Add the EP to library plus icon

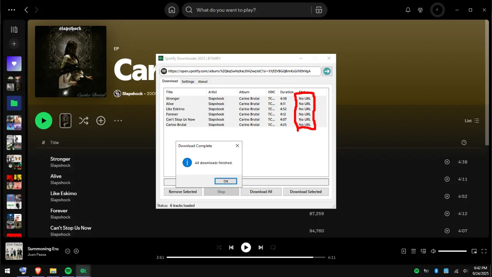tap(101, 121)
